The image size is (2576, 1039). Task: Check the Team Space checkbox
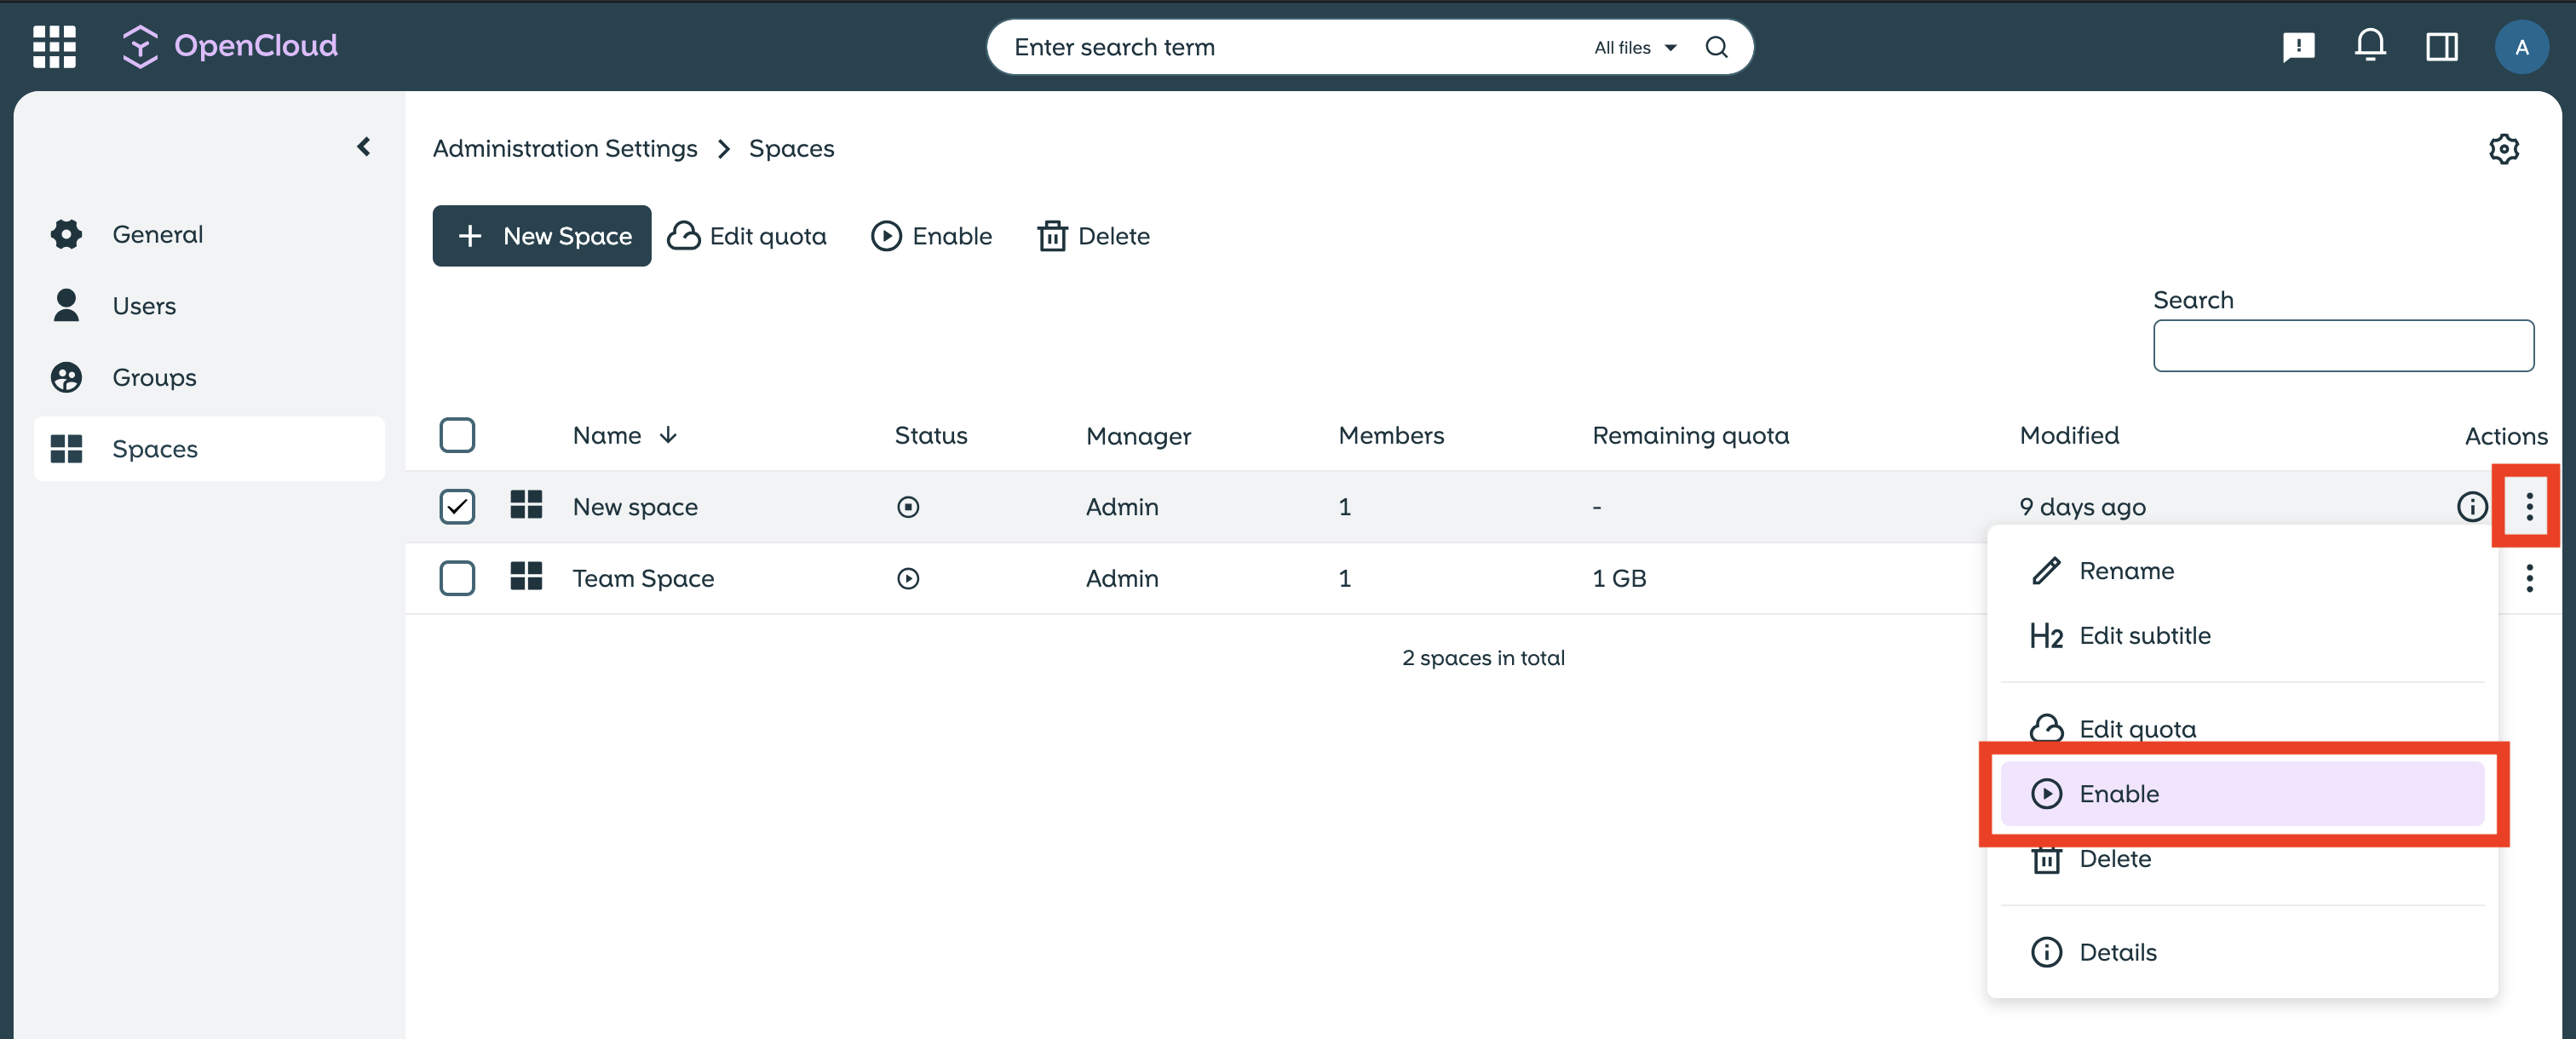[x=457, y=578]
